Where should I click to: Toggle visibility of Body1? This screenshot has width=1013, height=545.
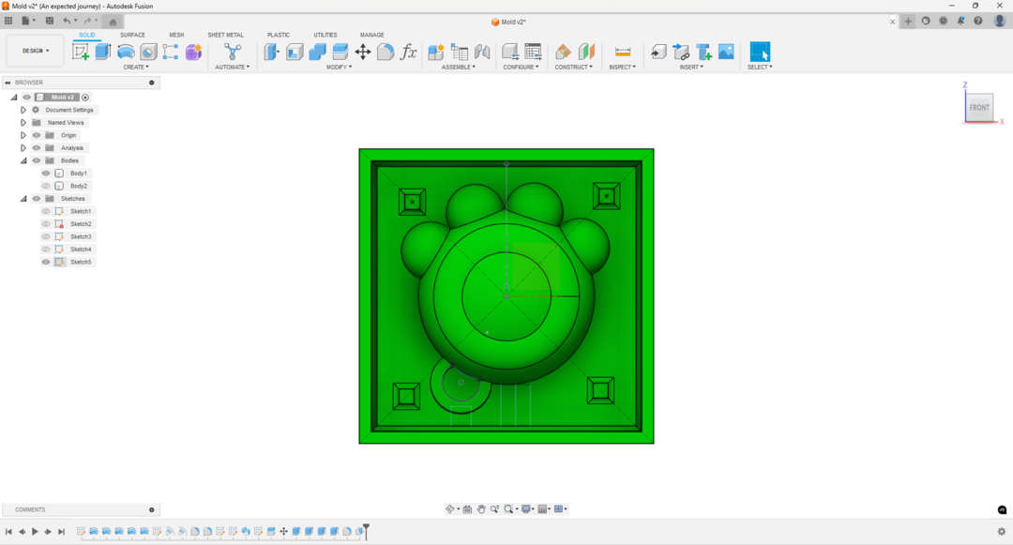point(46,173)
